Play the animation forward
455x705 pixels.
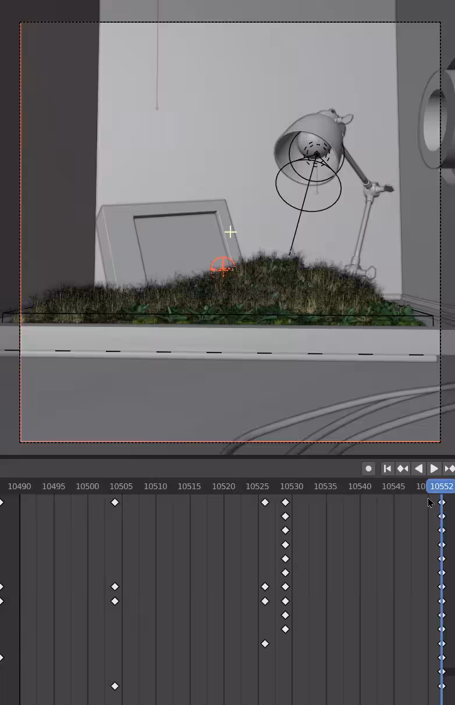click(x=434, y=468)
